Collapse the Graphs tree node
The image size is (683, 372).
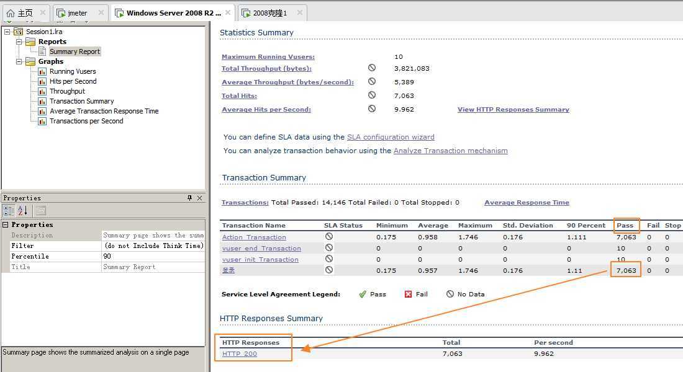[19, 62]
